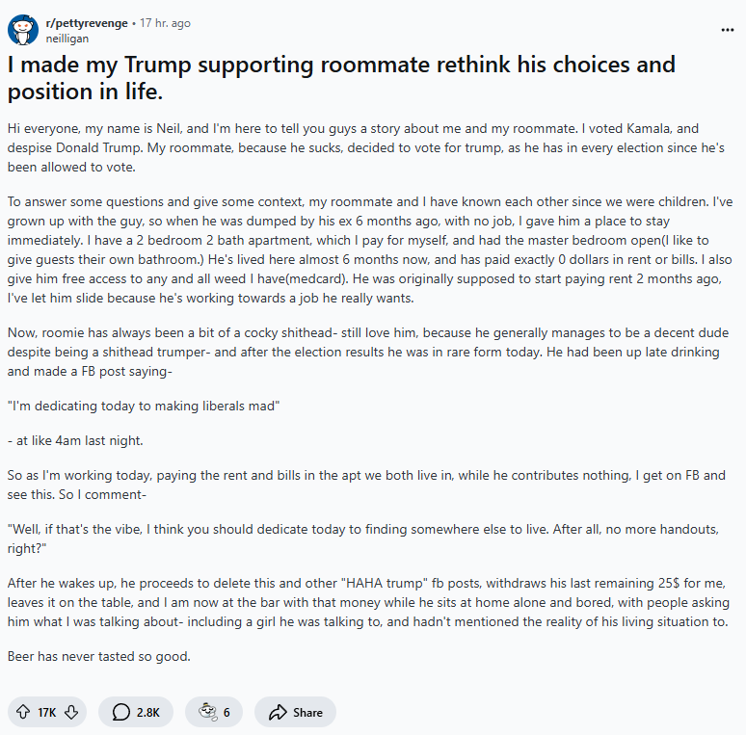Open the 2.8K comments
746x735 pixels.
(x=136, y=712)
